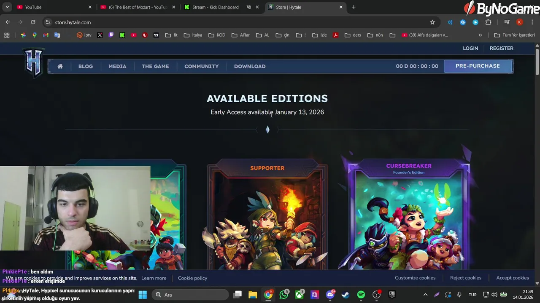Open the 'italya' bookmarks folder
Screen dimensions: 540x303
[193, 35]
